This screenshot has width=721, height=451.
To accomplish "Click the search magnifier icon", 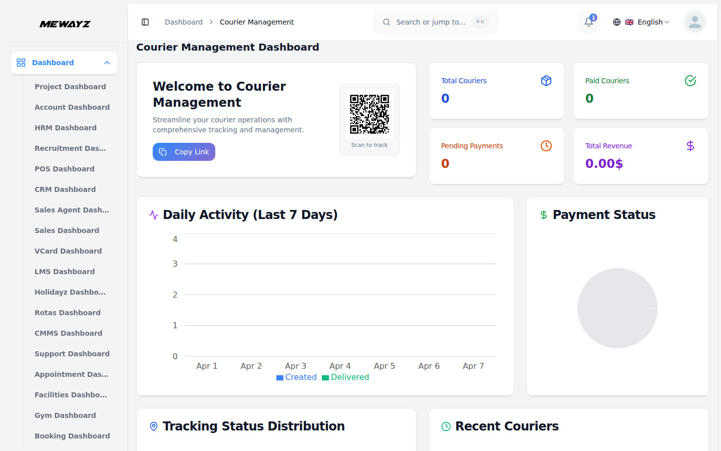I will (x=386, y=22).
